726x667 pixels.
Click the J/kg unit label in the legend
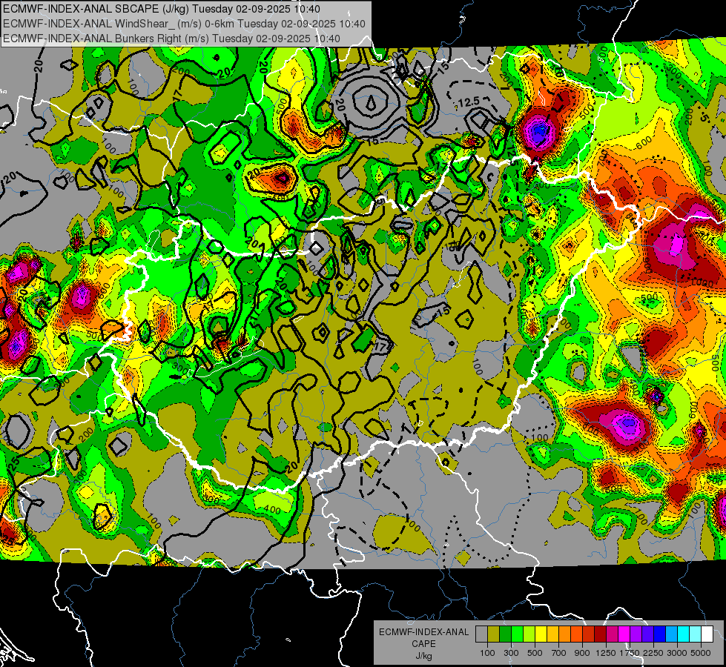[x=424, y=656]
